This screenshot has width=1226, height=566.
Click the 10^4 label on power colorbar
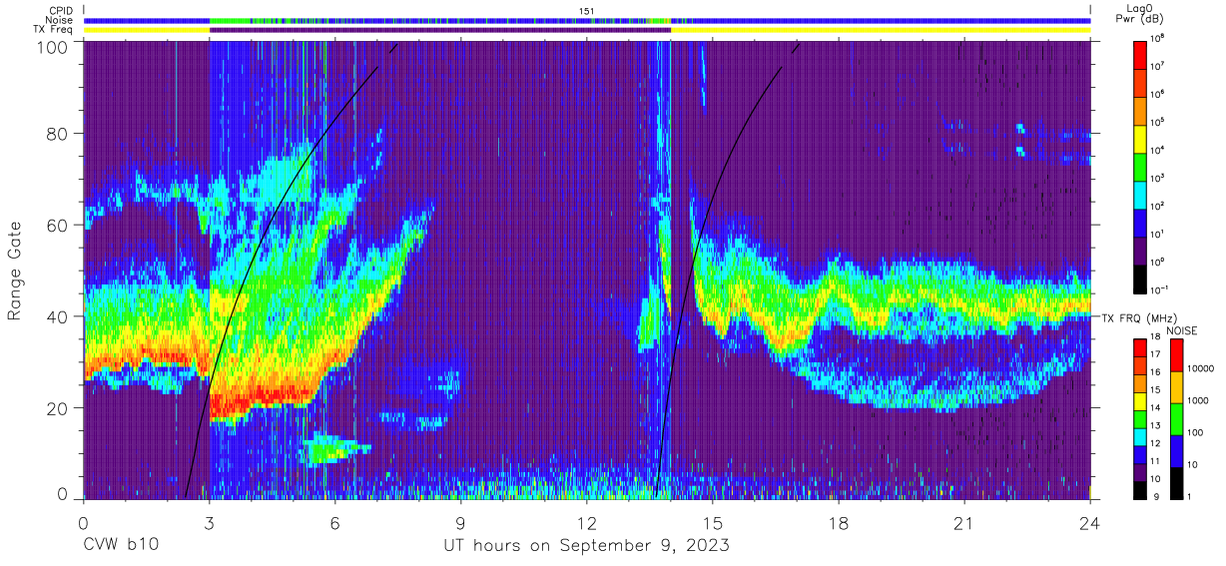[1159, 150]
